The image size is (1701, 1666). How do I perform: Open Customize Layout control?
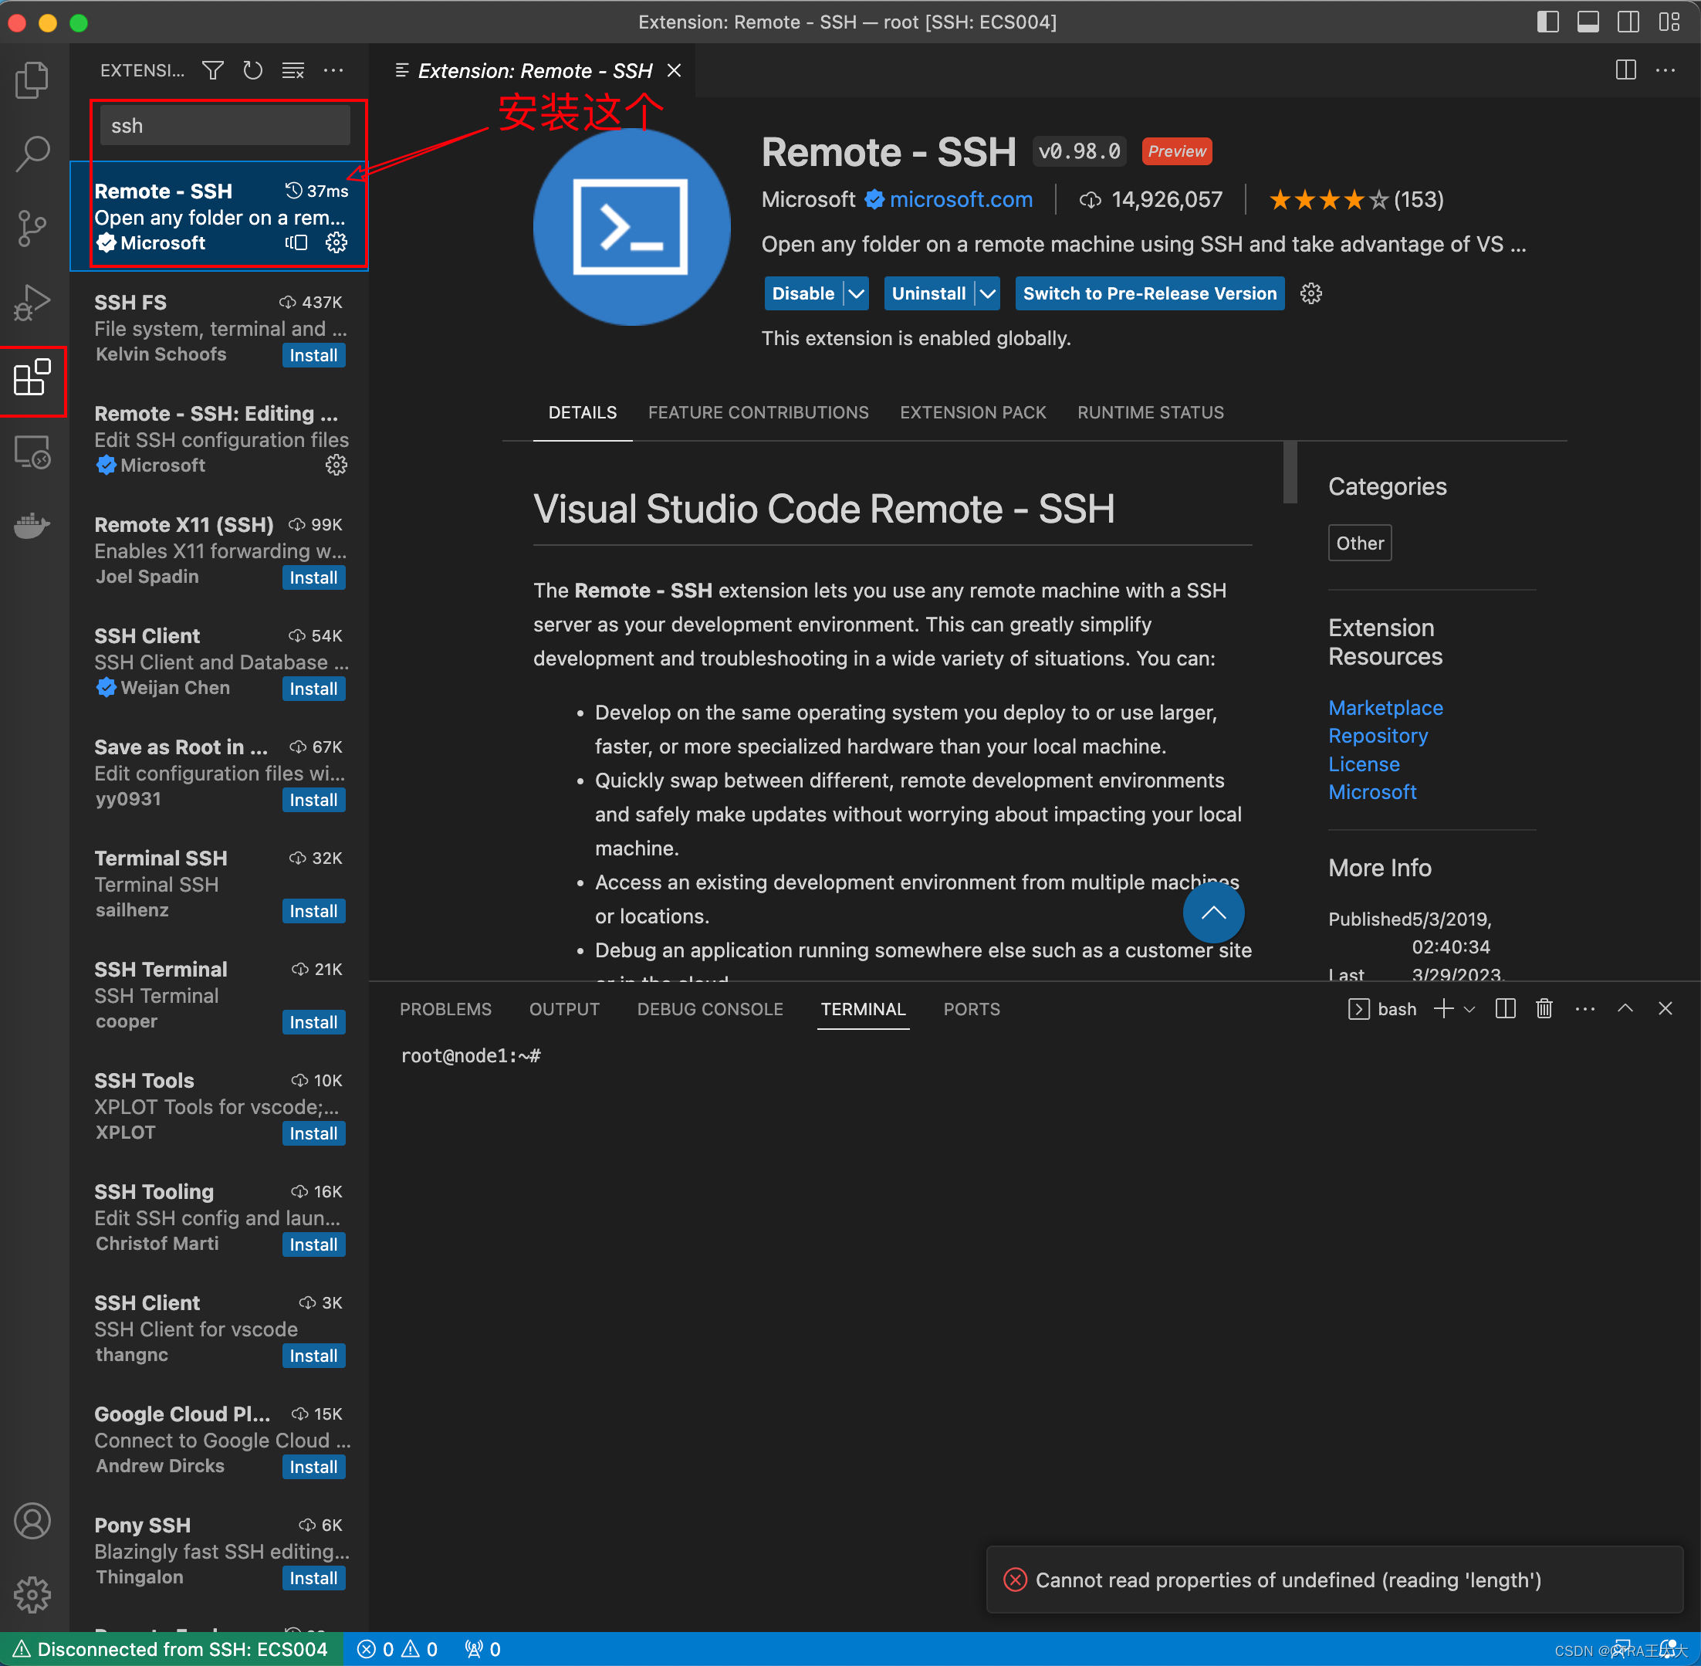(x=1669, y=22)
